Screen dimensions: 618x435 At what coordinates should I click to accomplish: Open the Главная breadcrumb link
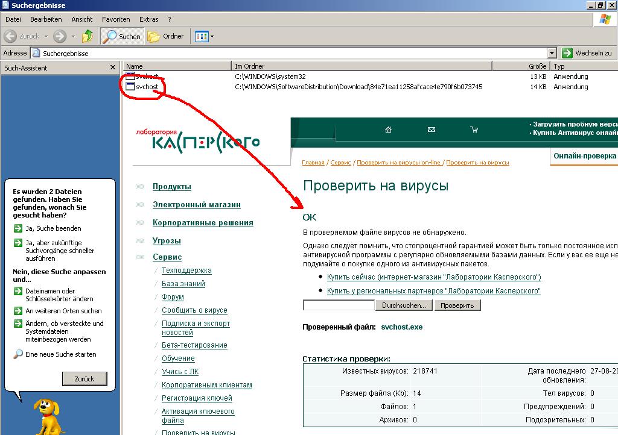coord(313,163)
